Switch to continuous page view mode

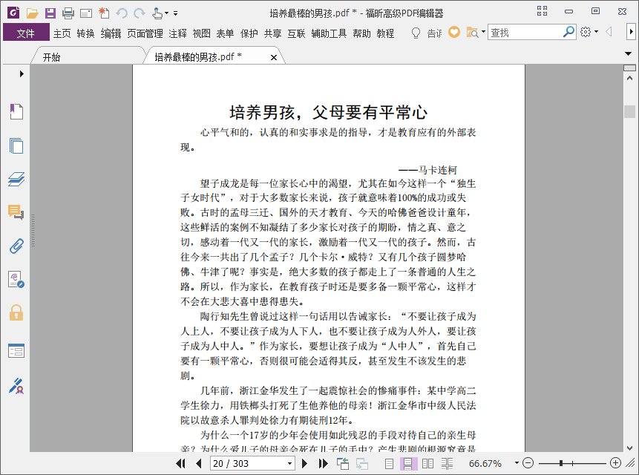coord(408,464)
